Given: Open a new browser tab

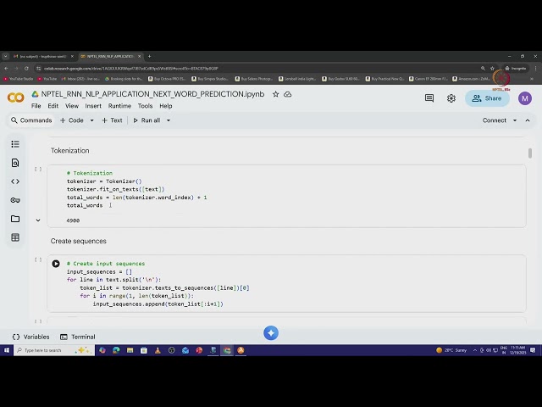Looking at the screenshot, I should (149, 57).
